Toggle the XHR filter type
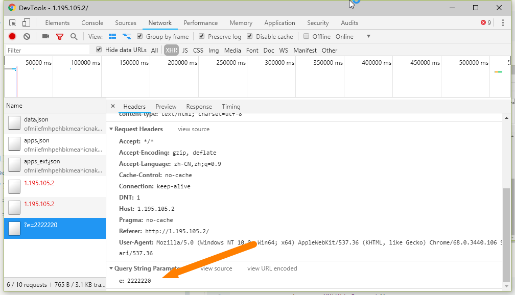 [x=172, y=50]
